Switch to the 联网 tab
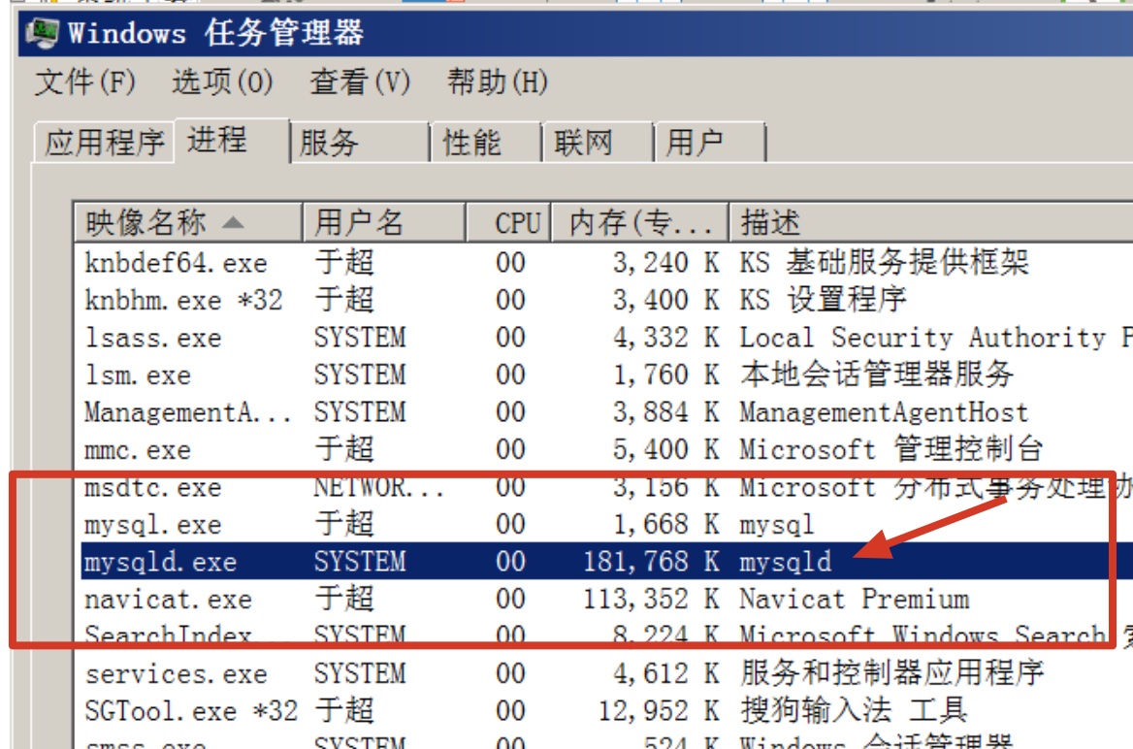 (x=585, y=144)
